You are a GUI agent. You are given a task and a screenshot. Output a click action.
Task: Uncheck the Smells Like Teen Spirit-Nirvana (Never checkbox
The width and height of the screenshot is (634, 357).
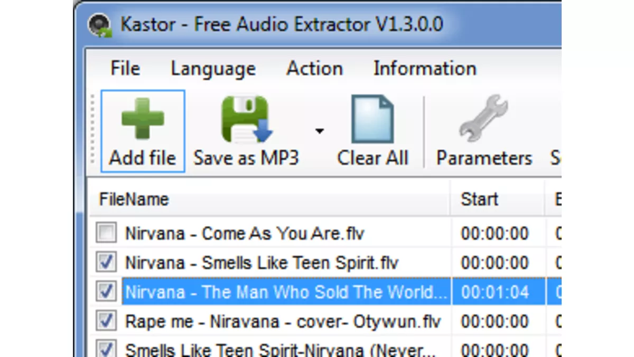click(x=106, y=349)
